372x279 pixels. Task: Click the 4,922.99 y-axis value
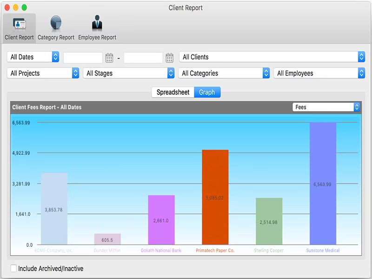[x=21, y=153]
